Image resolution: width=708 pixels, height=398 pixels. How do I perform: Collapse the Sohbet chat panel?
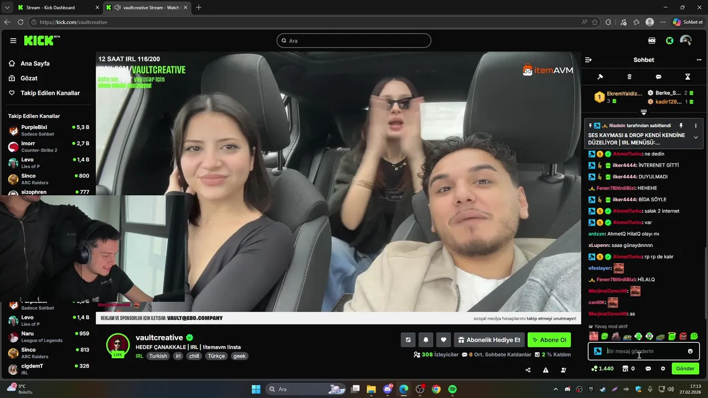(589, 60)
